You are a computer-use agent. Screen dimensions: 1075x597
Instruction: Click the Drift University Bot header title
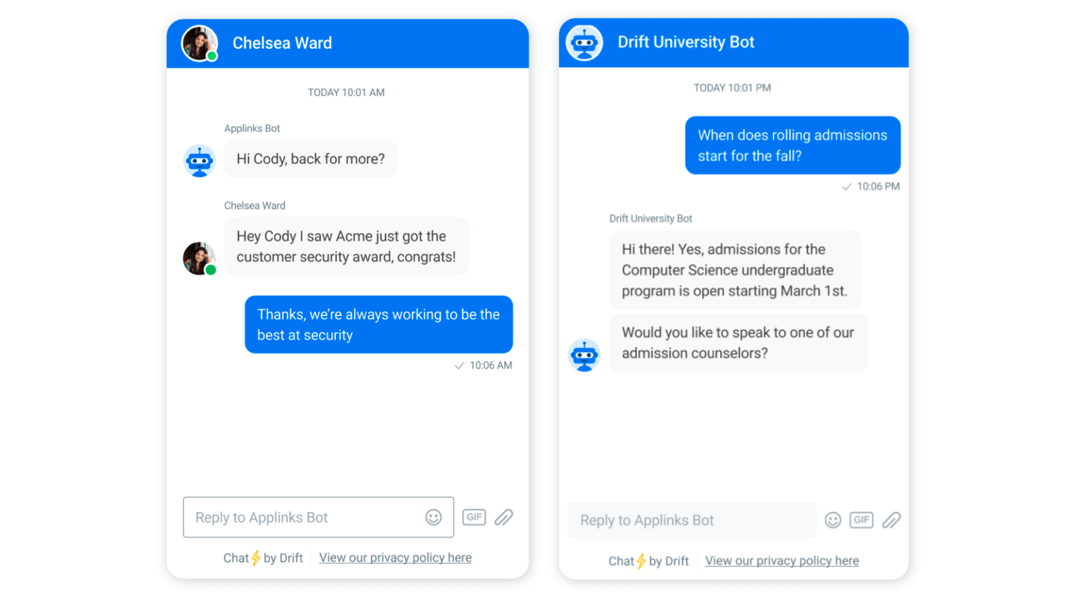(686, 42)
